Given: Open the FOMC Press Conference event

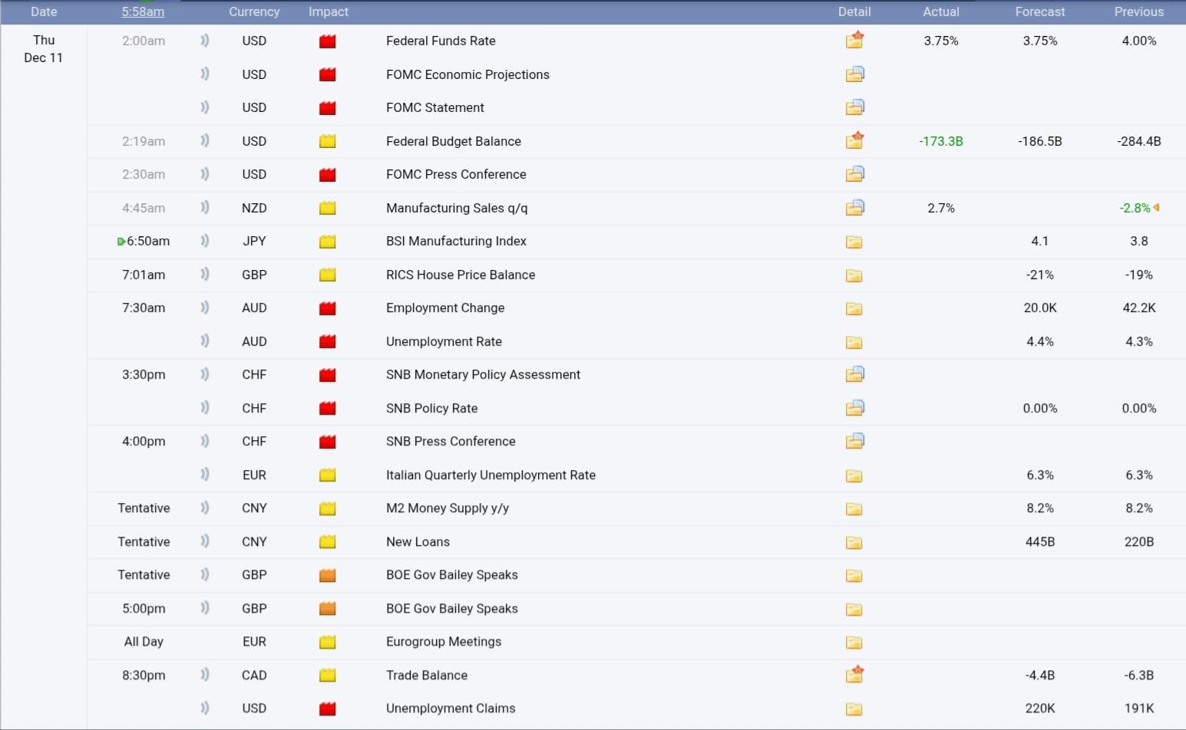Looking at the screenshot, I should 456,174.
